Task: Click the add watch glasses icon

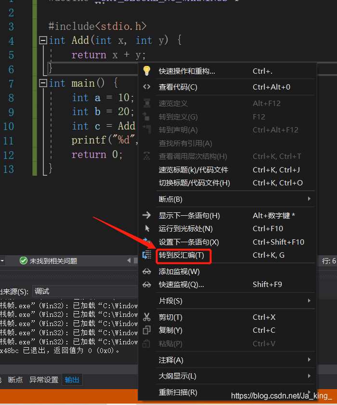Action: (x=147, y=272)
